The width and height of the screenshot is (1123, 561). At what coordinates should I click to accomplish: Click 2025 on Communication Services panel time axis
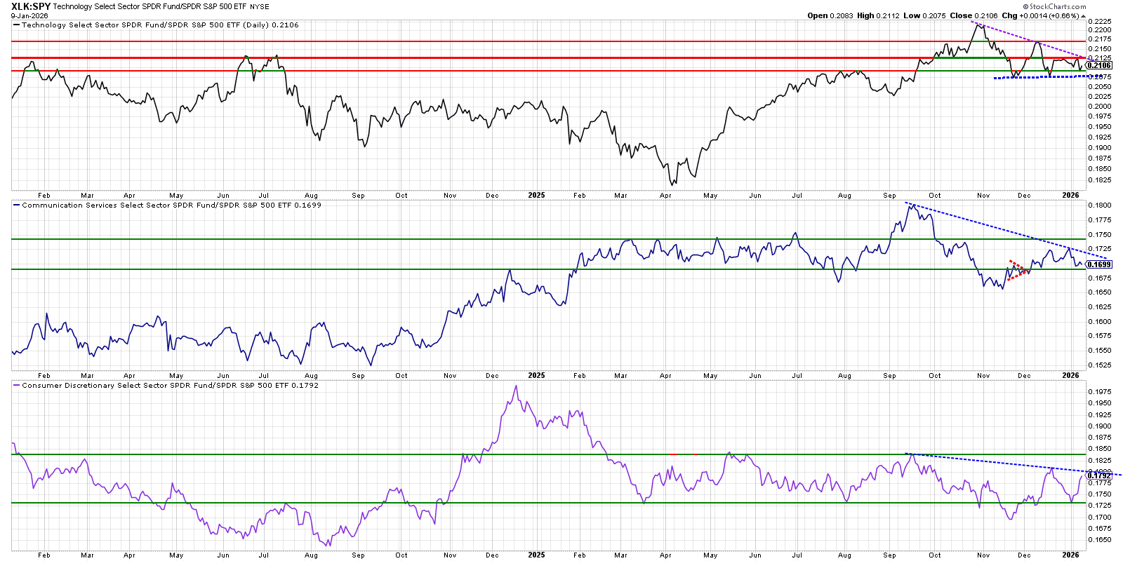click(536, 376)
